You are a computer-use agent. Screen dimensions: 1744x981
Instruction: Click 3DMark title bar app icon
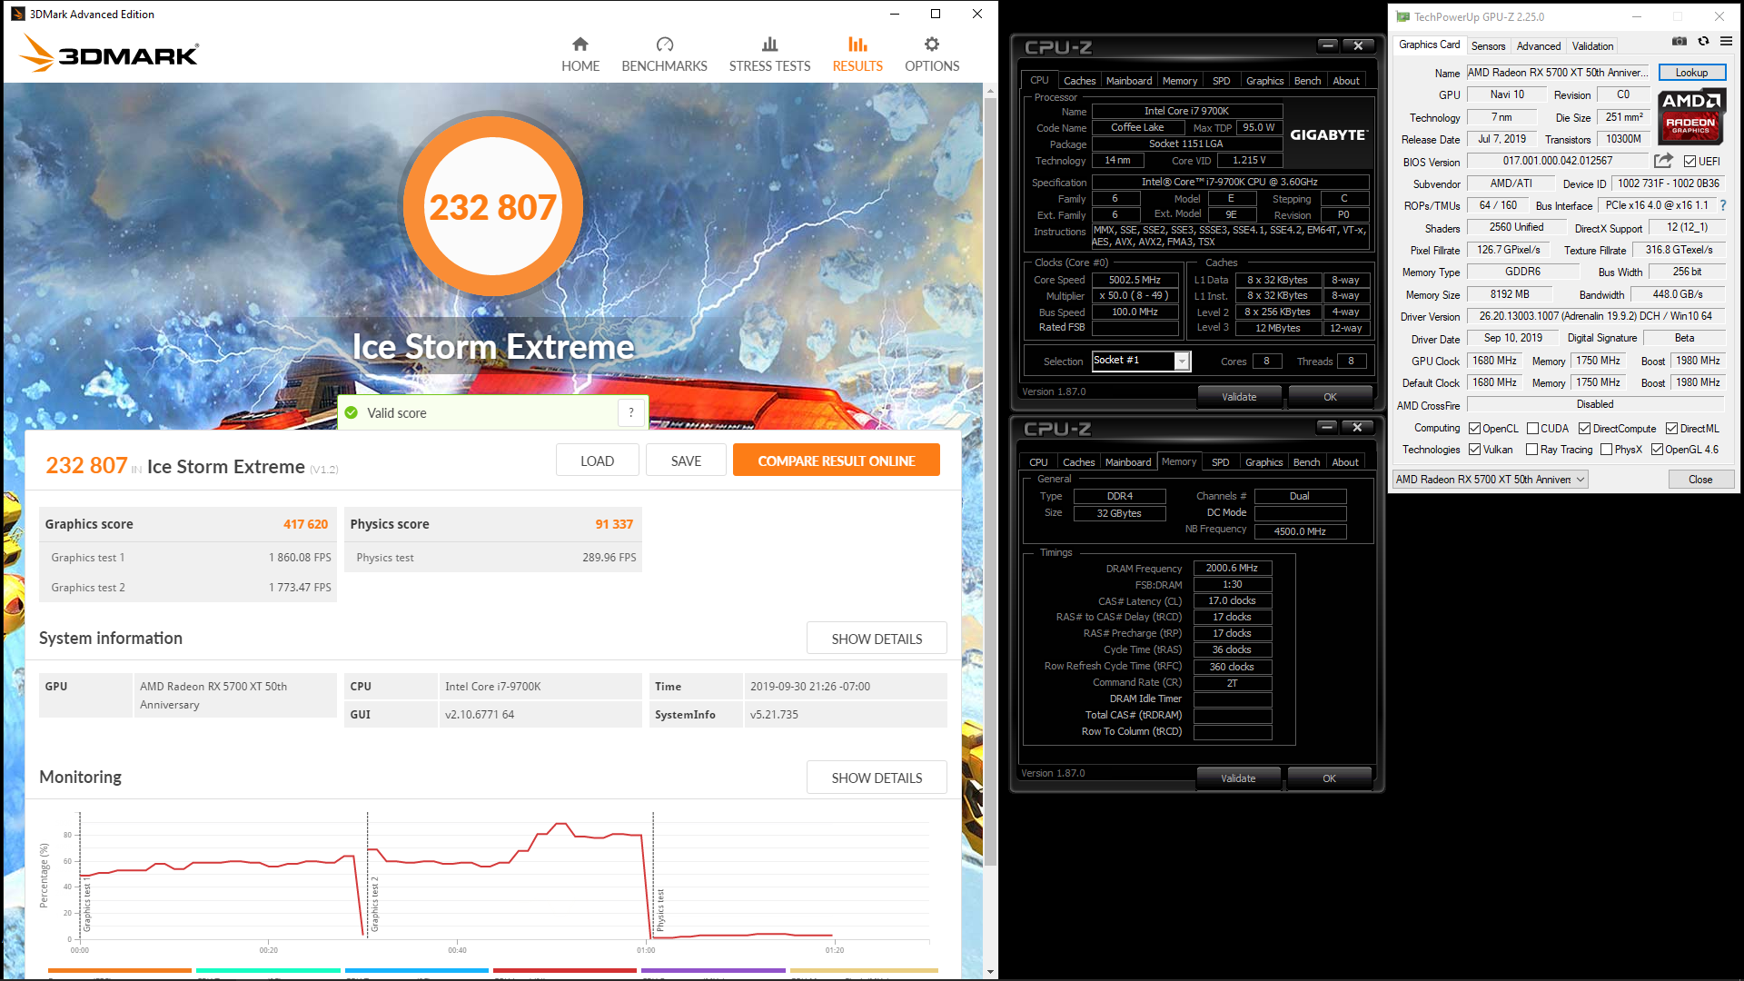coord(17,14)
